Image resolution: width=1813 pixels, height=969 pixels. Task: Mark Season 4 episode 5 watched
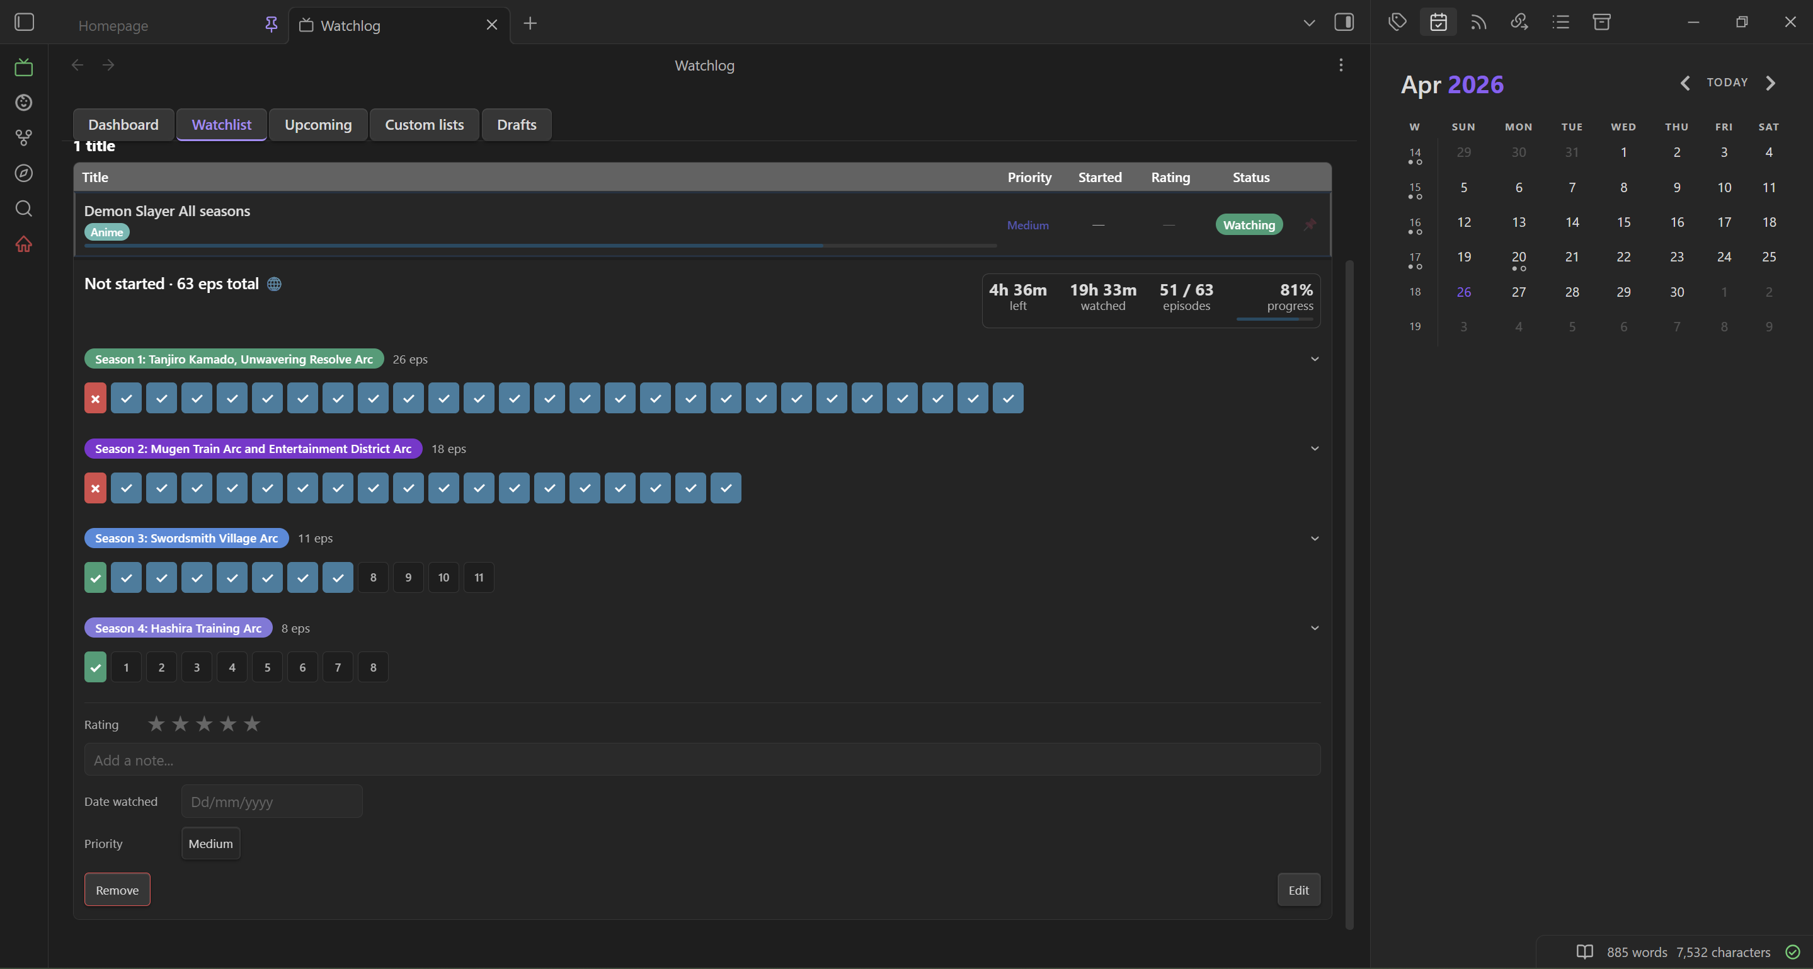[x=268, y=667]
